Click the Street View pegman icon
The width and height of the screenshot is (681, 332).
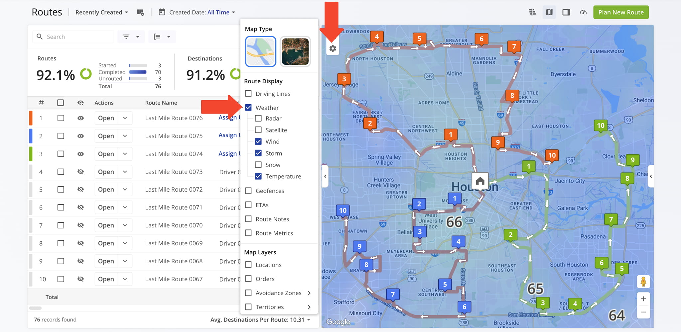click(643, 282)
